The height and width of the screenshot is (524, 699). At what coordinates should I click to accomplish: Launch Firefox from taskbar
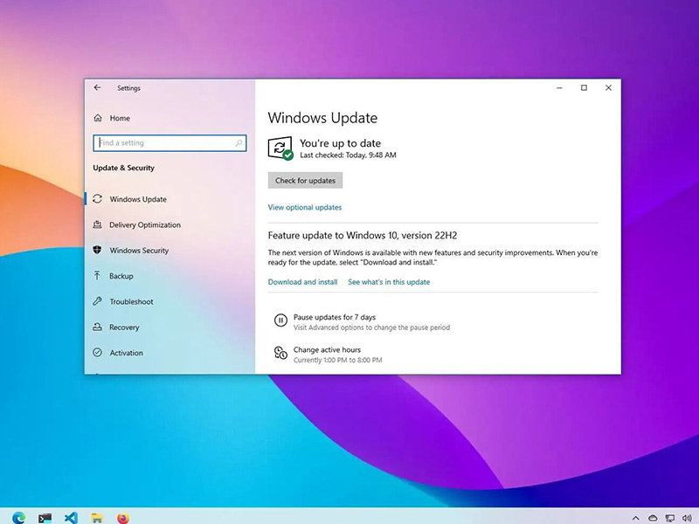pyautogui.click(x=123, y=518)
